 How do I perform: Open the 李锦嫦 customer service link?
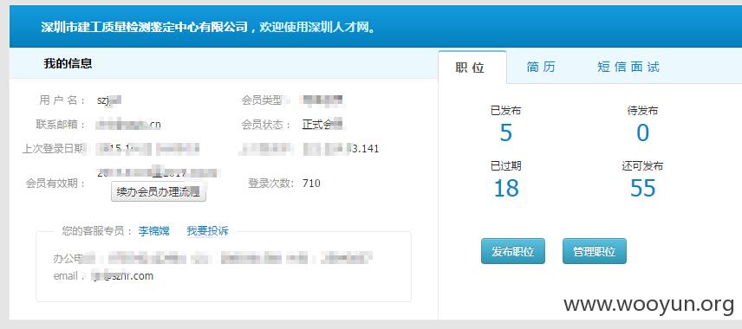[153, 231]
